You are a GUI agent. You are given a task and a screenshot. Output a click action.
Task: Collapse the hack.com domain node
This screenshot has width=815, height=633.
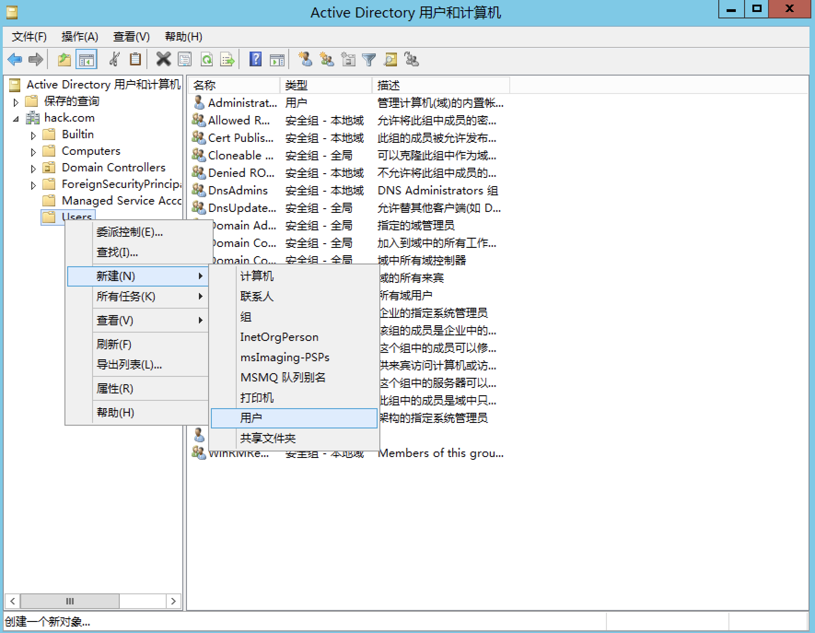[x=16, y=119]
